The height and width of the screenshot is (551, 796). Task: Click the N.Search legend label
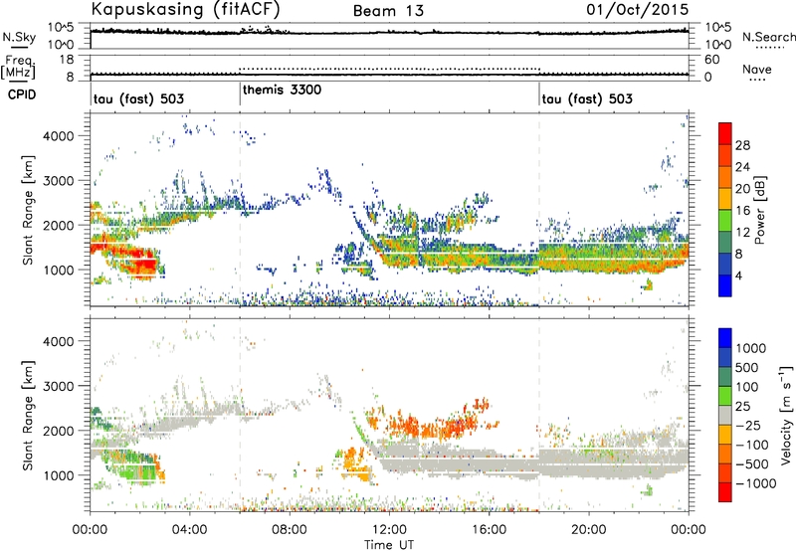tap(769, 37)
